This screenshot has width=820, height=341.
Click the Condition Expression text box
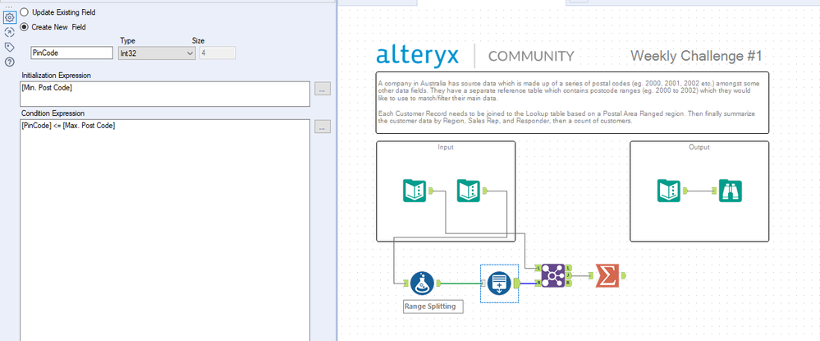point(165,230)
